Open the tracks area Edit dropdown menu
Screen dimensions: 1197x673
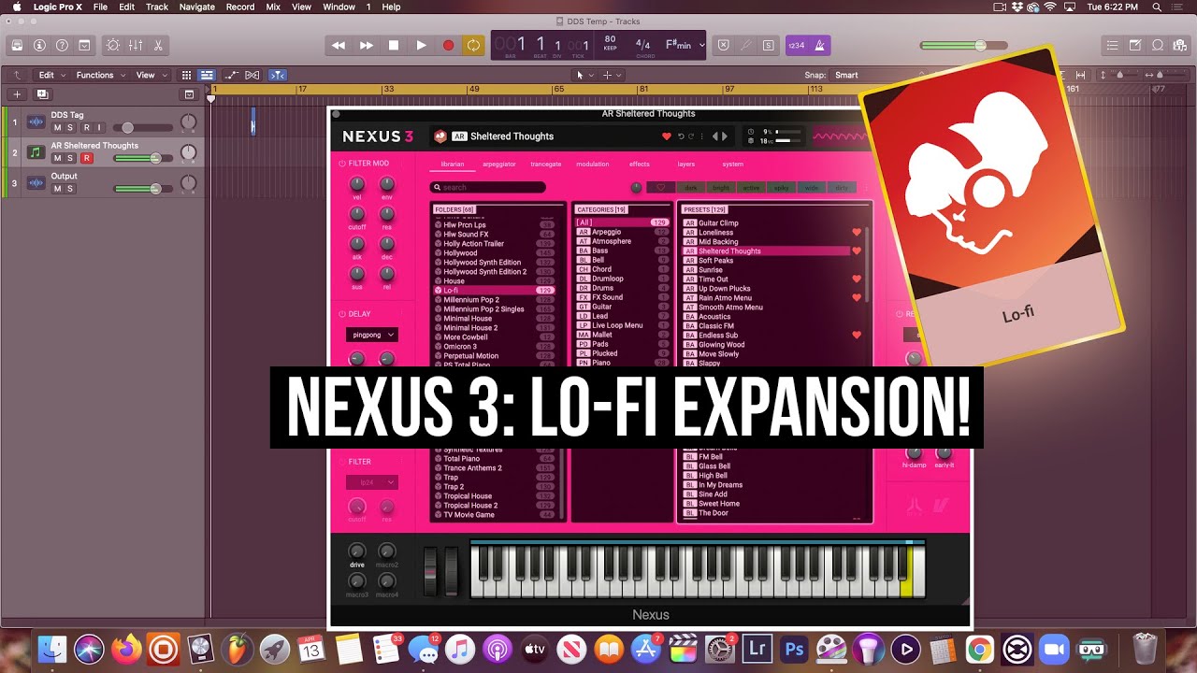click(x=50, y=75)
